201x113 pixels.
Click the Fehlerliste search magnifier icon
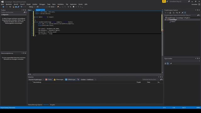point(161,79)
